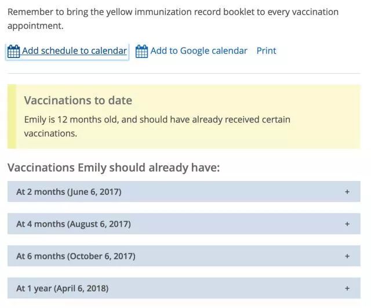Expand the At 4 months (August 6, 2017) section
Image resolution: width=371 pixels, height=308 pixels.
tap(184, 224)
